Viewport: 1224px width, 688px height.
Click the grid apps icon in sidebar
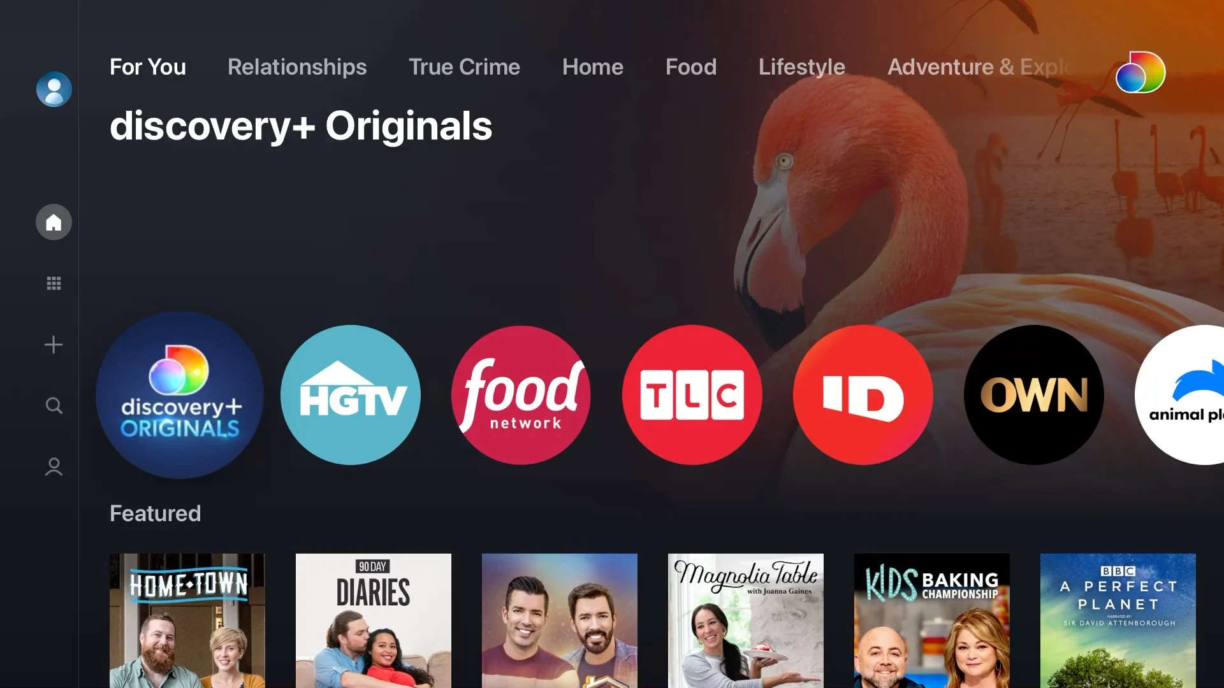tap(54, 283)
